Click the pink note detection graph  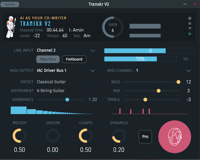[x=149, y=111]
